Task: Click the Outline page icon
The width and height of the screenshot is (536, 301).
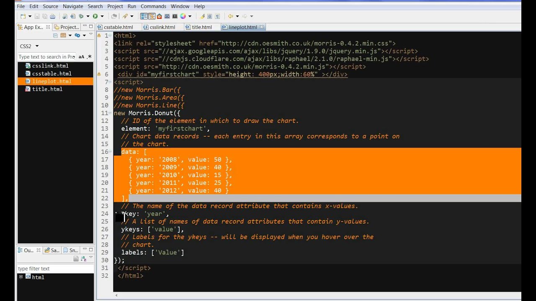Action: [76, 259]
